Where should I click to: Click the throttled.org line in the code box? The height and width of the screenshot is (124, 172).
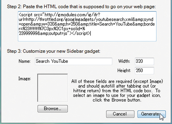86,19
